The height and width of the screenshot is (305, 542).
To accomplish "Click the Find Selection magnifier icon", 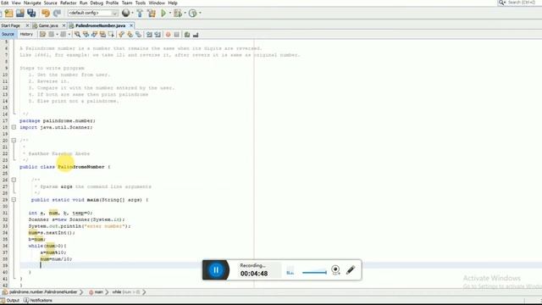I will pos(77,34).
